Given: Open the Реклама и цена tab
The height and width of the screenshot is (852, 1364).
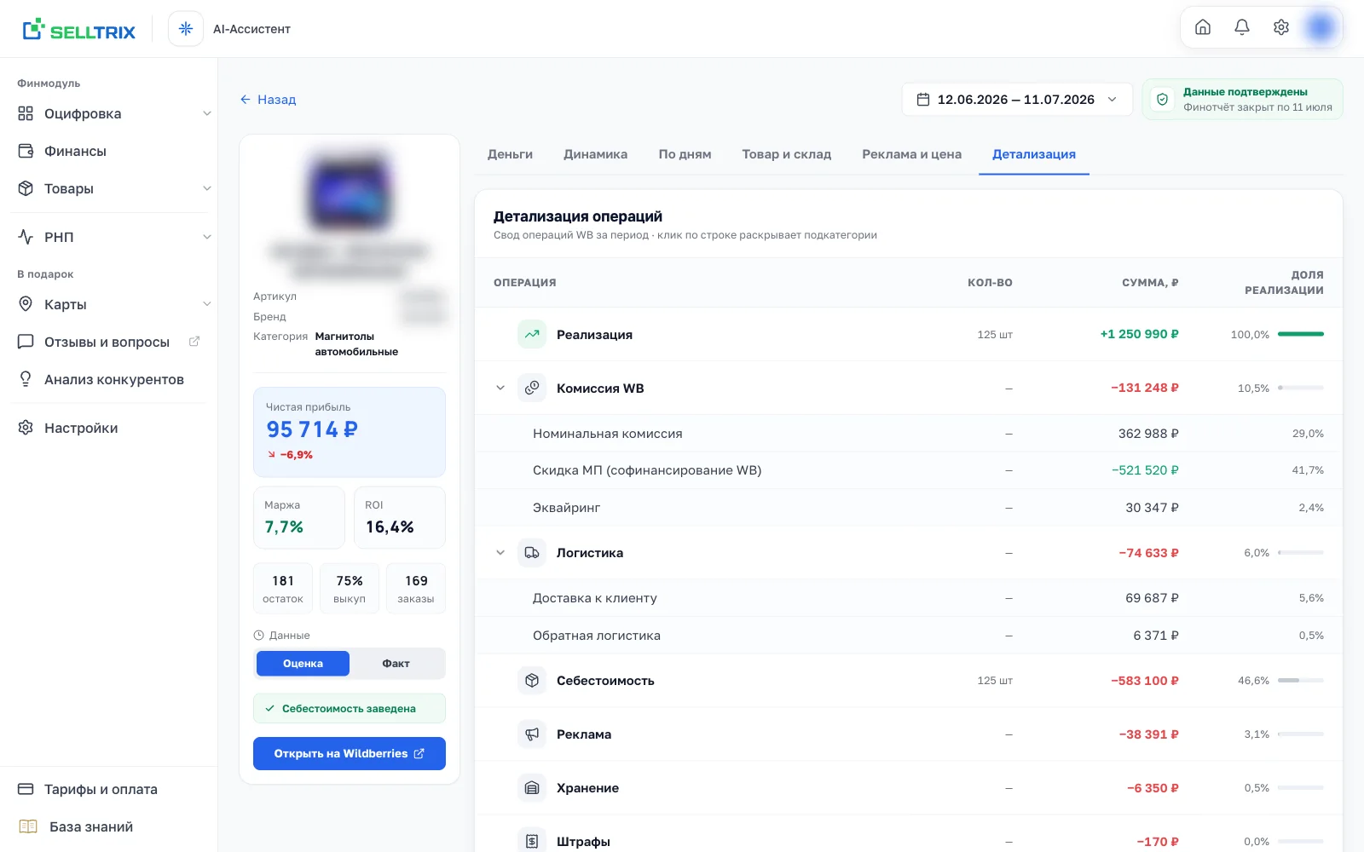Looking at the screenshot, I should (911, 154).
